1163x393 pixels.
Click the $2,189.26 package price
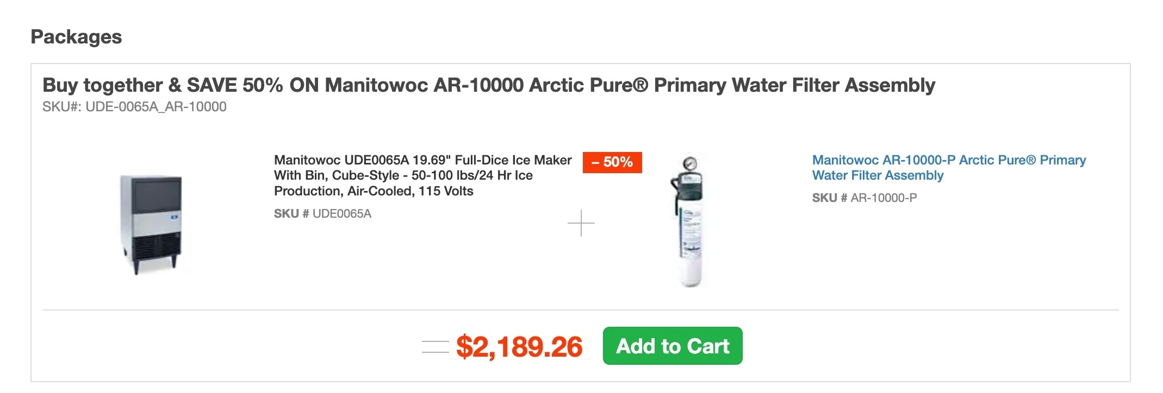[519, 347]
